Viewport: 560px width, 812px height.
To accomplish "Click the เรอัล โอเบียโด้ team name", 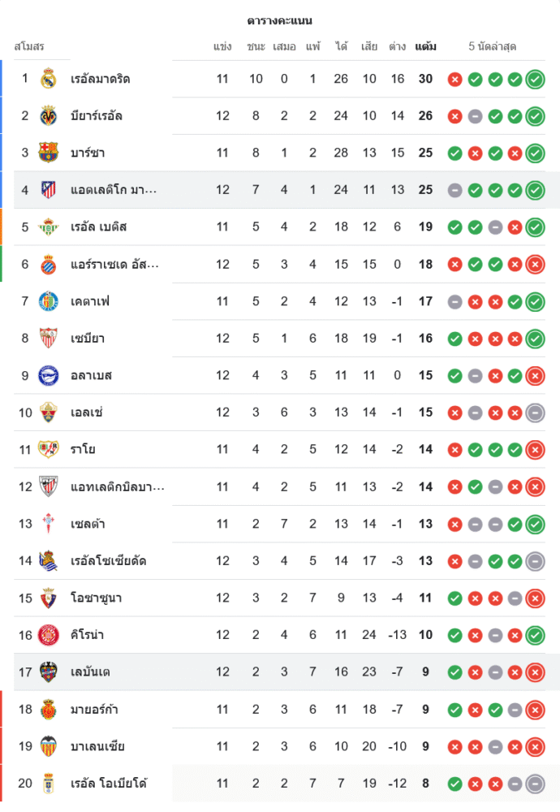I will [x=109, y=784].
